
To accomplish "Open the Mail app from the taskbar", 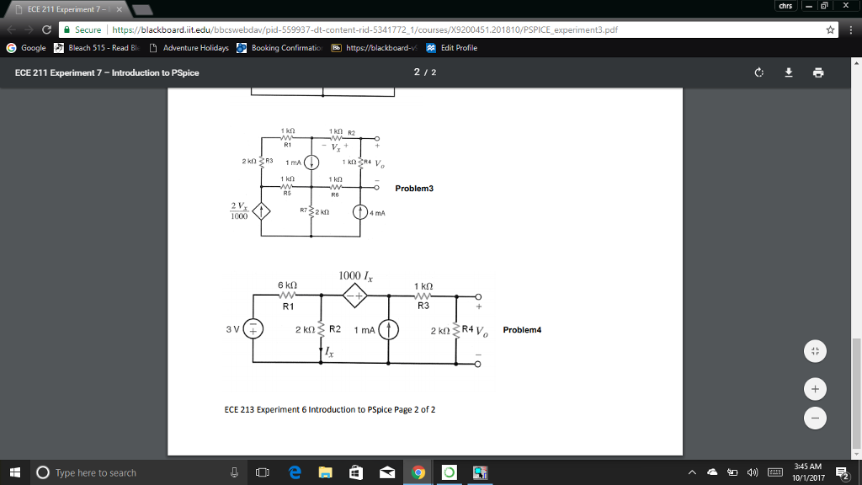I will click(x=386, y=472).
